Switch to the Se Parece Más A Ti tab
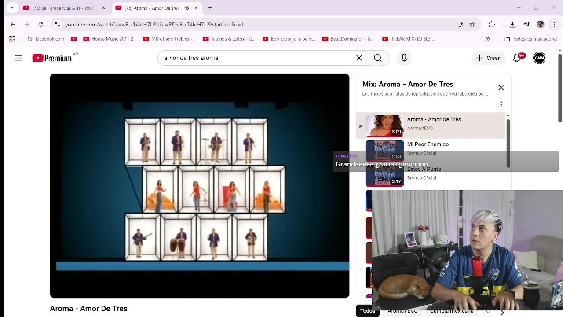 click(64, 8)
